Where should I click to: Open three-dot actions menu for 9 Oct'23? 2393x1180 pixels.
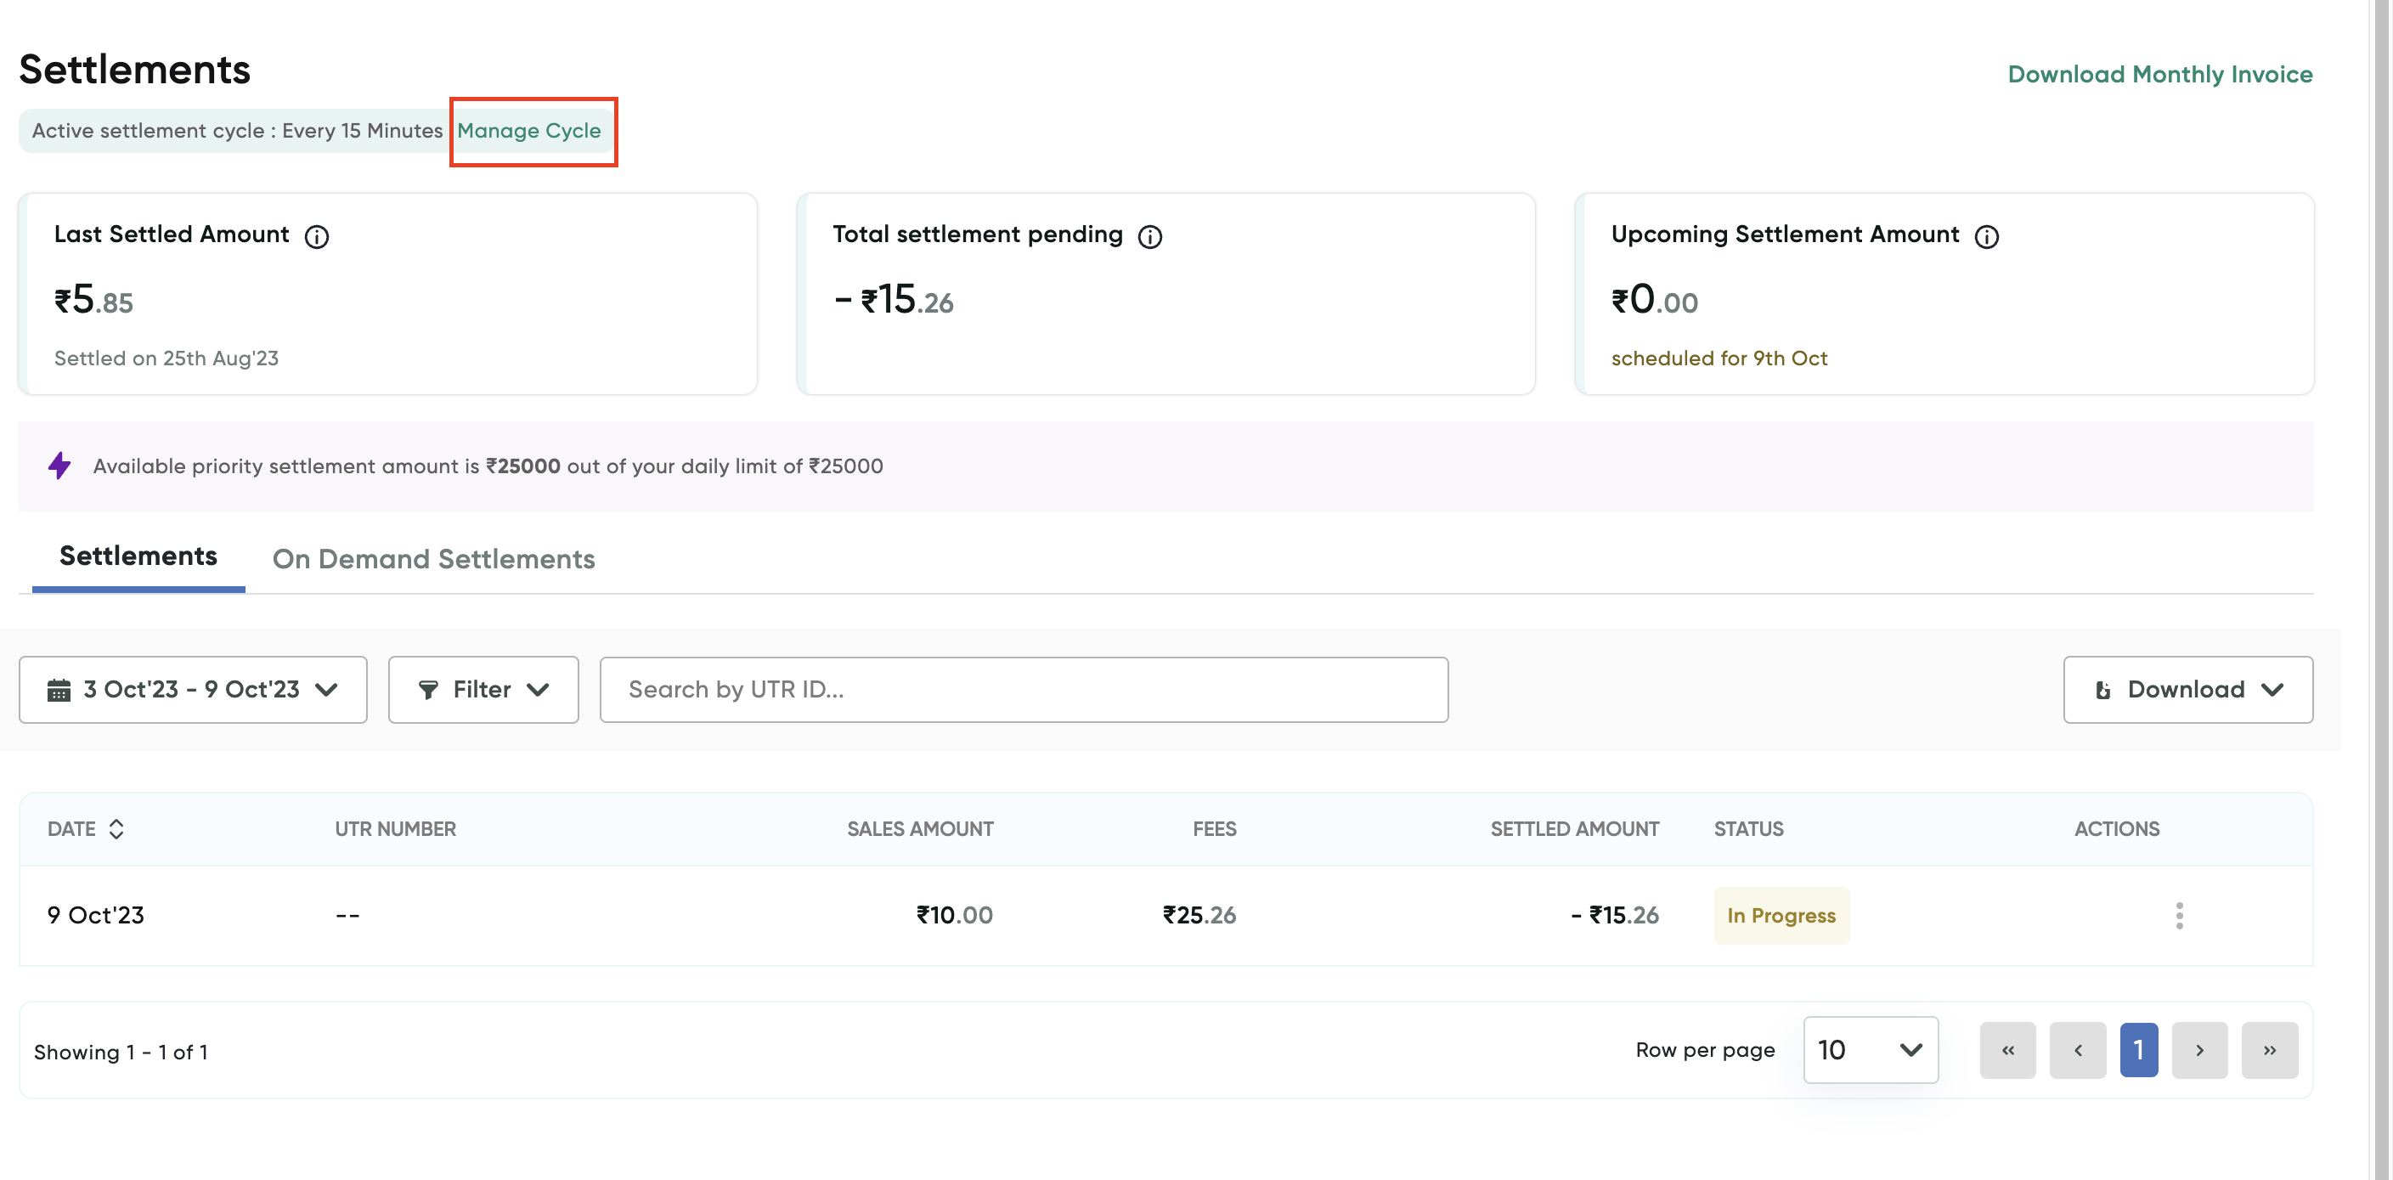tap(2178, 915)
